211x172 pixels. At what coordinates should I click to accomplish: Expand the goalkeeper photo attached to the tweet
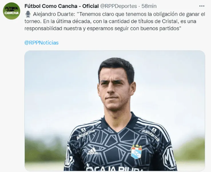(x=115, y=111)
